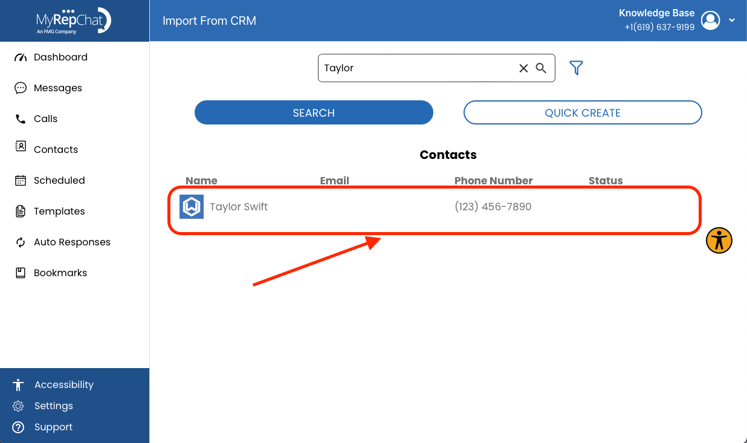
Task: Click the magnifying glass search icon
Action: coord(542,68)
